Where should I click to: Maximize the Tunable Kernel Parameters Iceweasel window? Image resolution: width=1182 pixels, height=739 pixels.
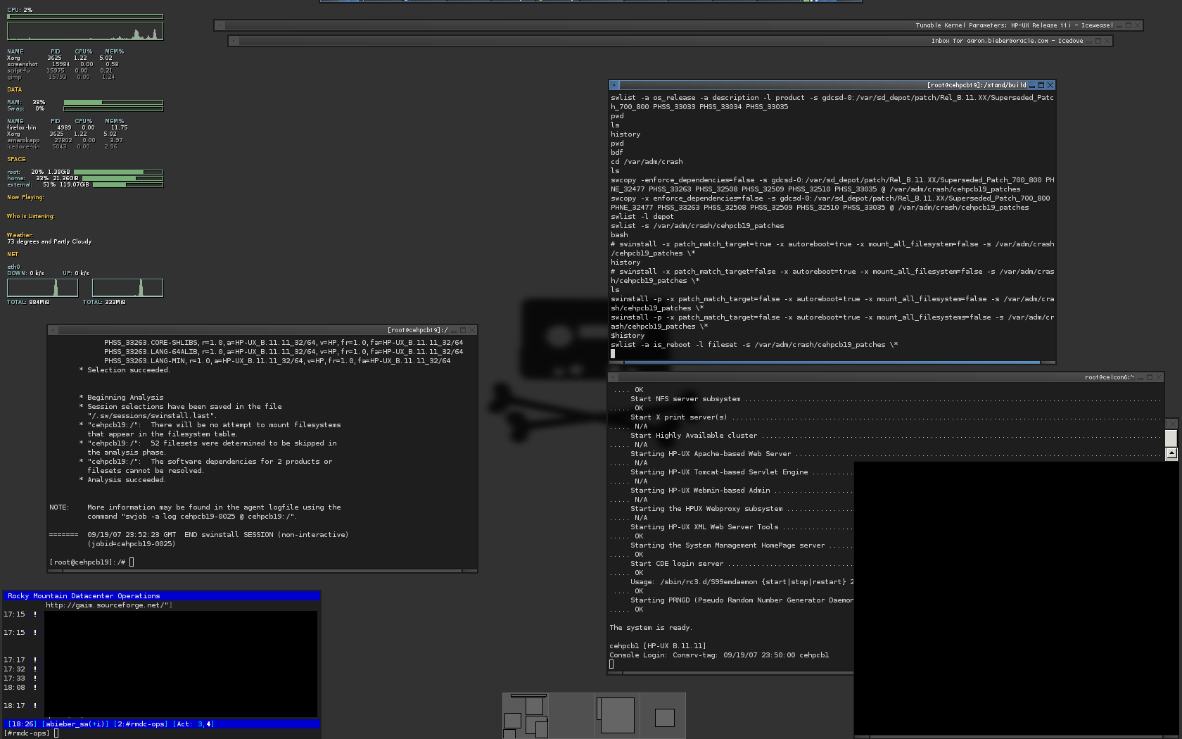pyautogui.click(x=1129, y=25)
